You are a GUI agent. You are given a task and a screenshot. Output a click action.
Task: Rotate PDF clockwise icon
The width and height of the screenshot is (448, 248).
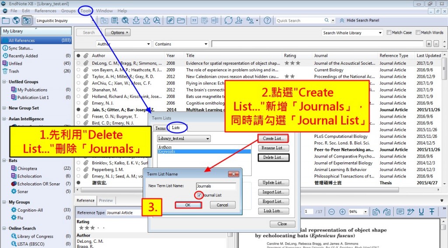tap(387, 212)
